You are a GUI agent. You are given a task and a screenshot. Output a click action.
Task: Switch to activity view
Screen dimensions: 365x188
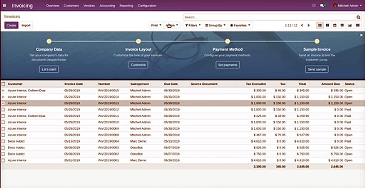pos(357,25)
